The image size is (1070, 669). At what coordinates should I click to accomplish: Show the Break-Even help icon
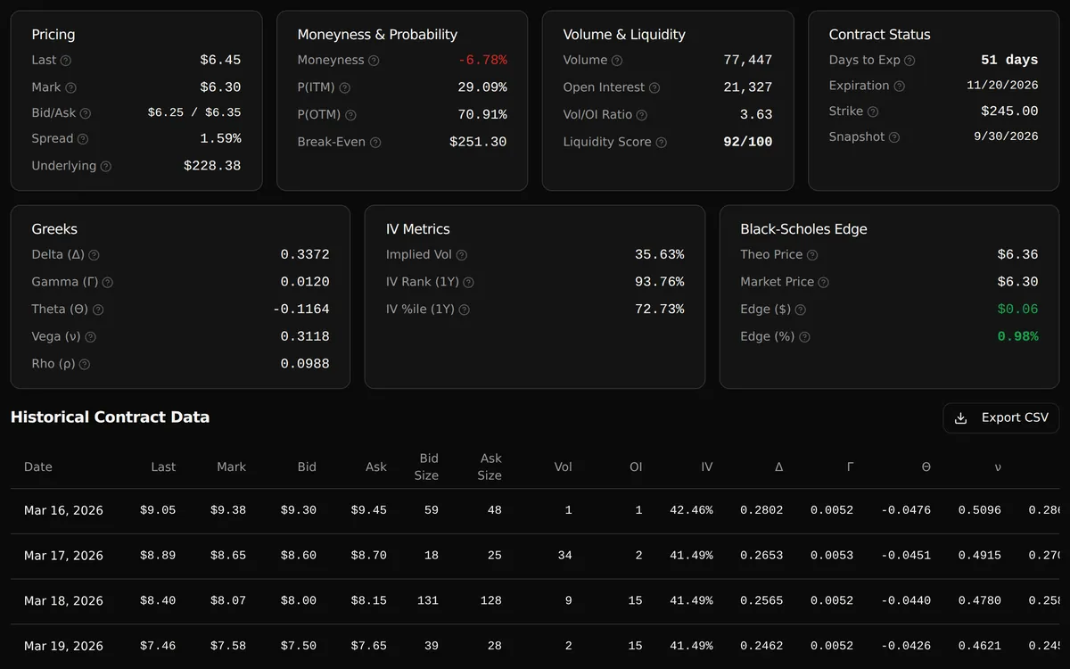[375, 143]
